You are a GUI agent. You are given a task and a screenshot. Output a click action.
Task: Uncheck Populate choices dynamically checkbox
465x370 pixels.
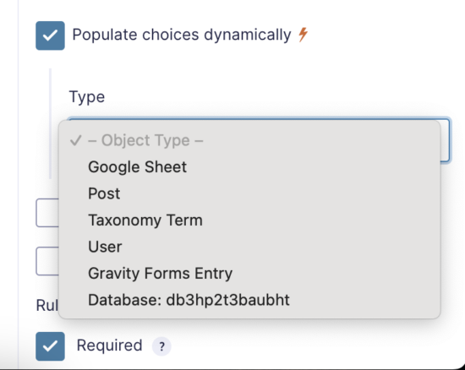tap(50, 35)
